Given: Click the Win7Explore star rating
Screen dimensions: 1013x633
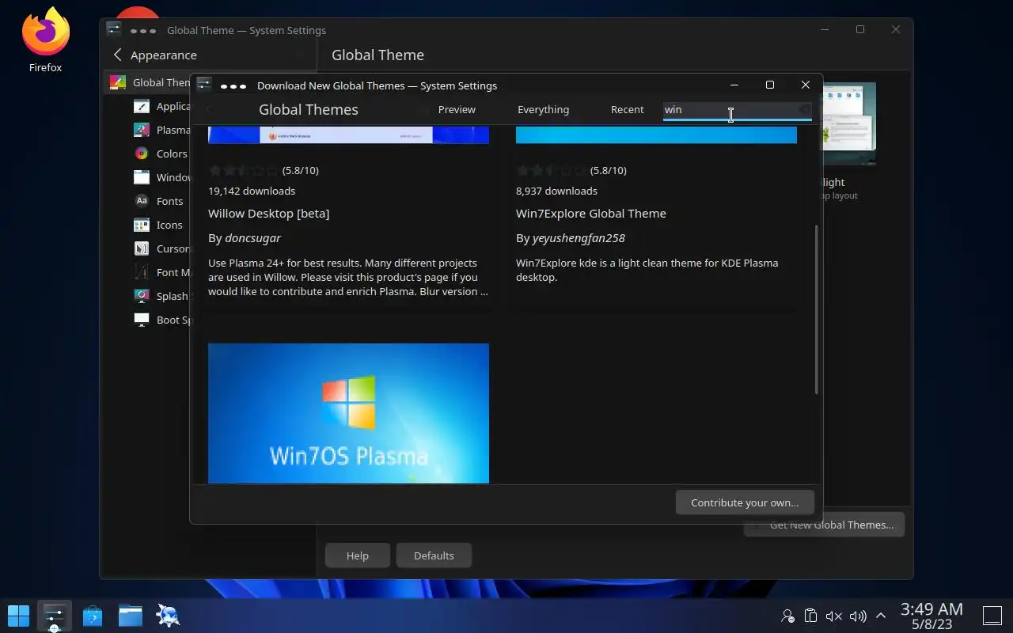Looking at the screenshot, I should point(552,170).
